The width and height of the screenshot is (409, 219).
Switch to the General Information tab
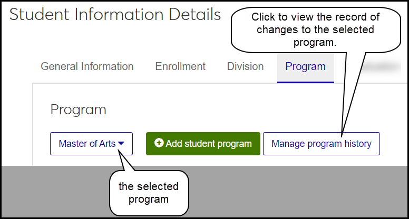87,67
